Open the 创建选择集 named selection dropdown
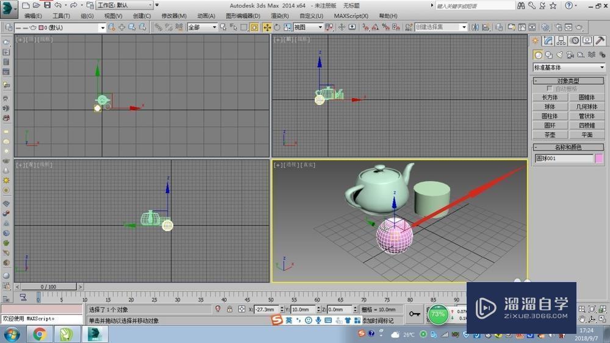Screen dimensions: 610x343 (x=441, y=27)
